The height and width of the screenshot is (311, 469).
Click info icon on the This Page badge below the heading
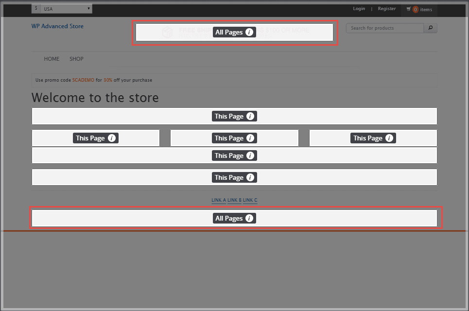250,116
